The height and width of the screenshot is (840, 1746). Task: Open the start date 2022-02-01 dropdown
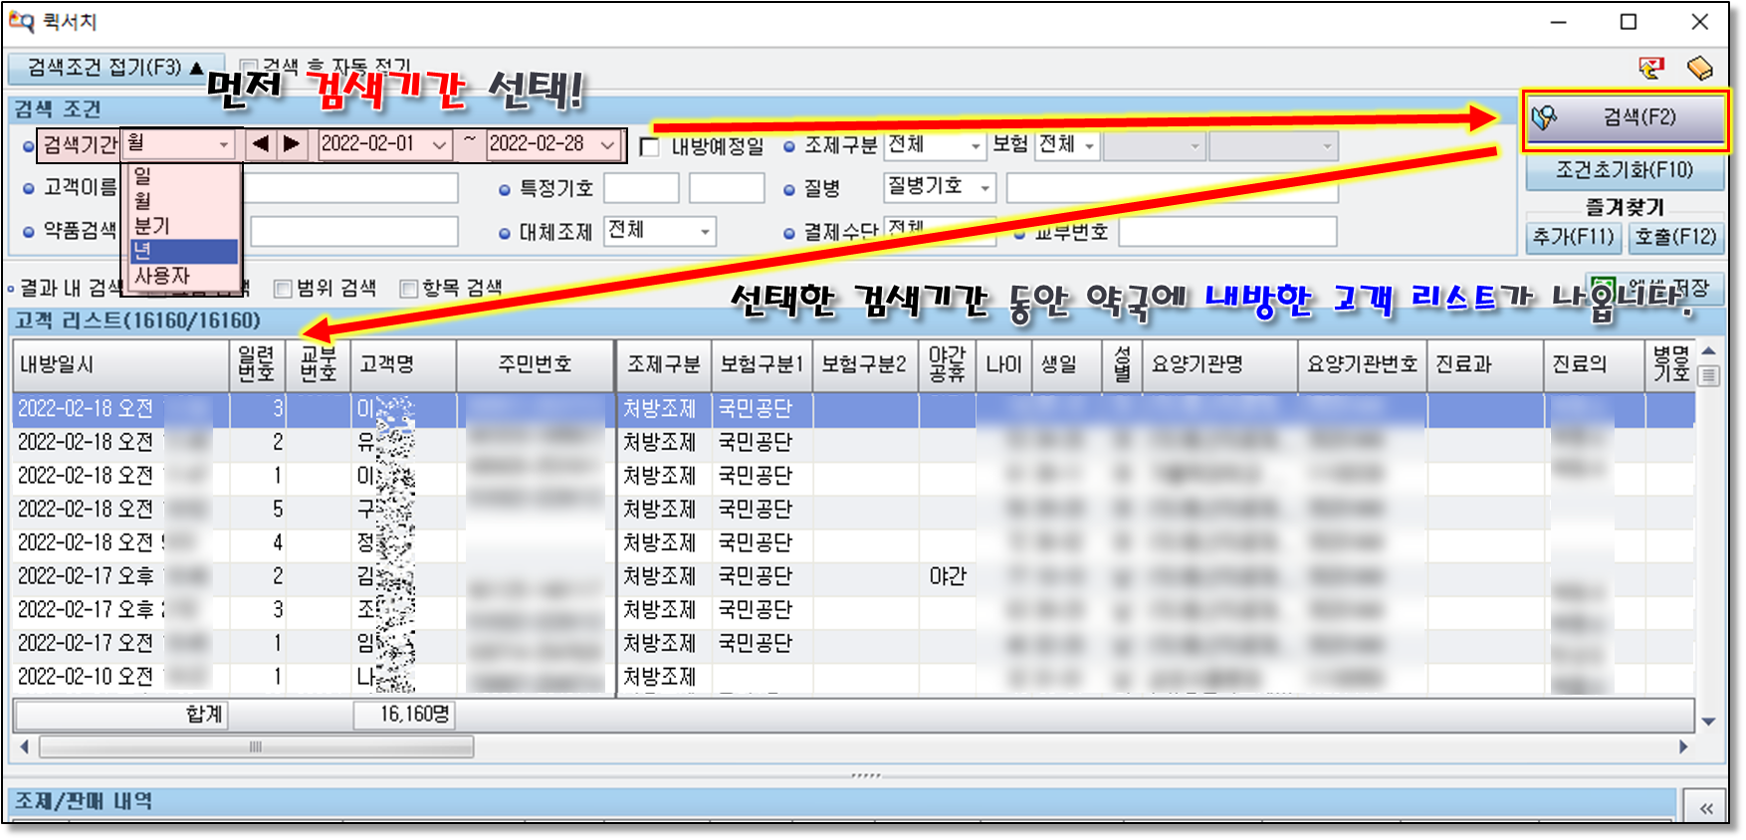click(x=439, y=145)
